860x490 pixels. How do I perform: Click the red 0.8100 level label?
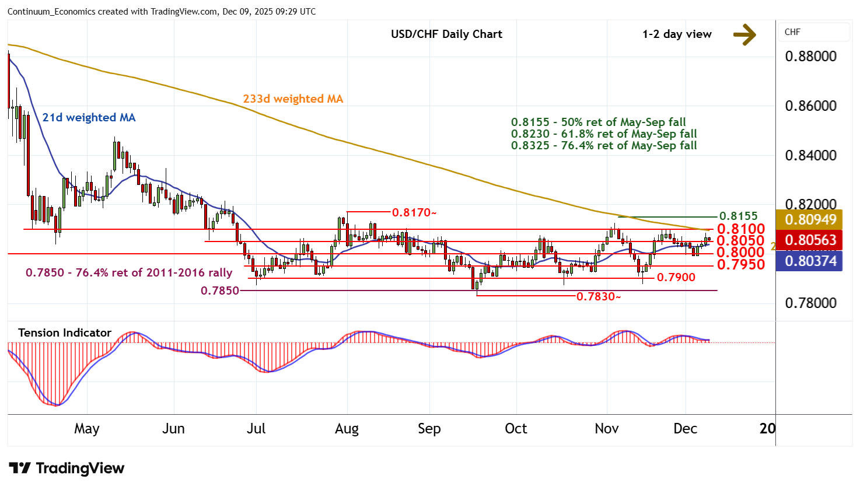tap(740, 229)
